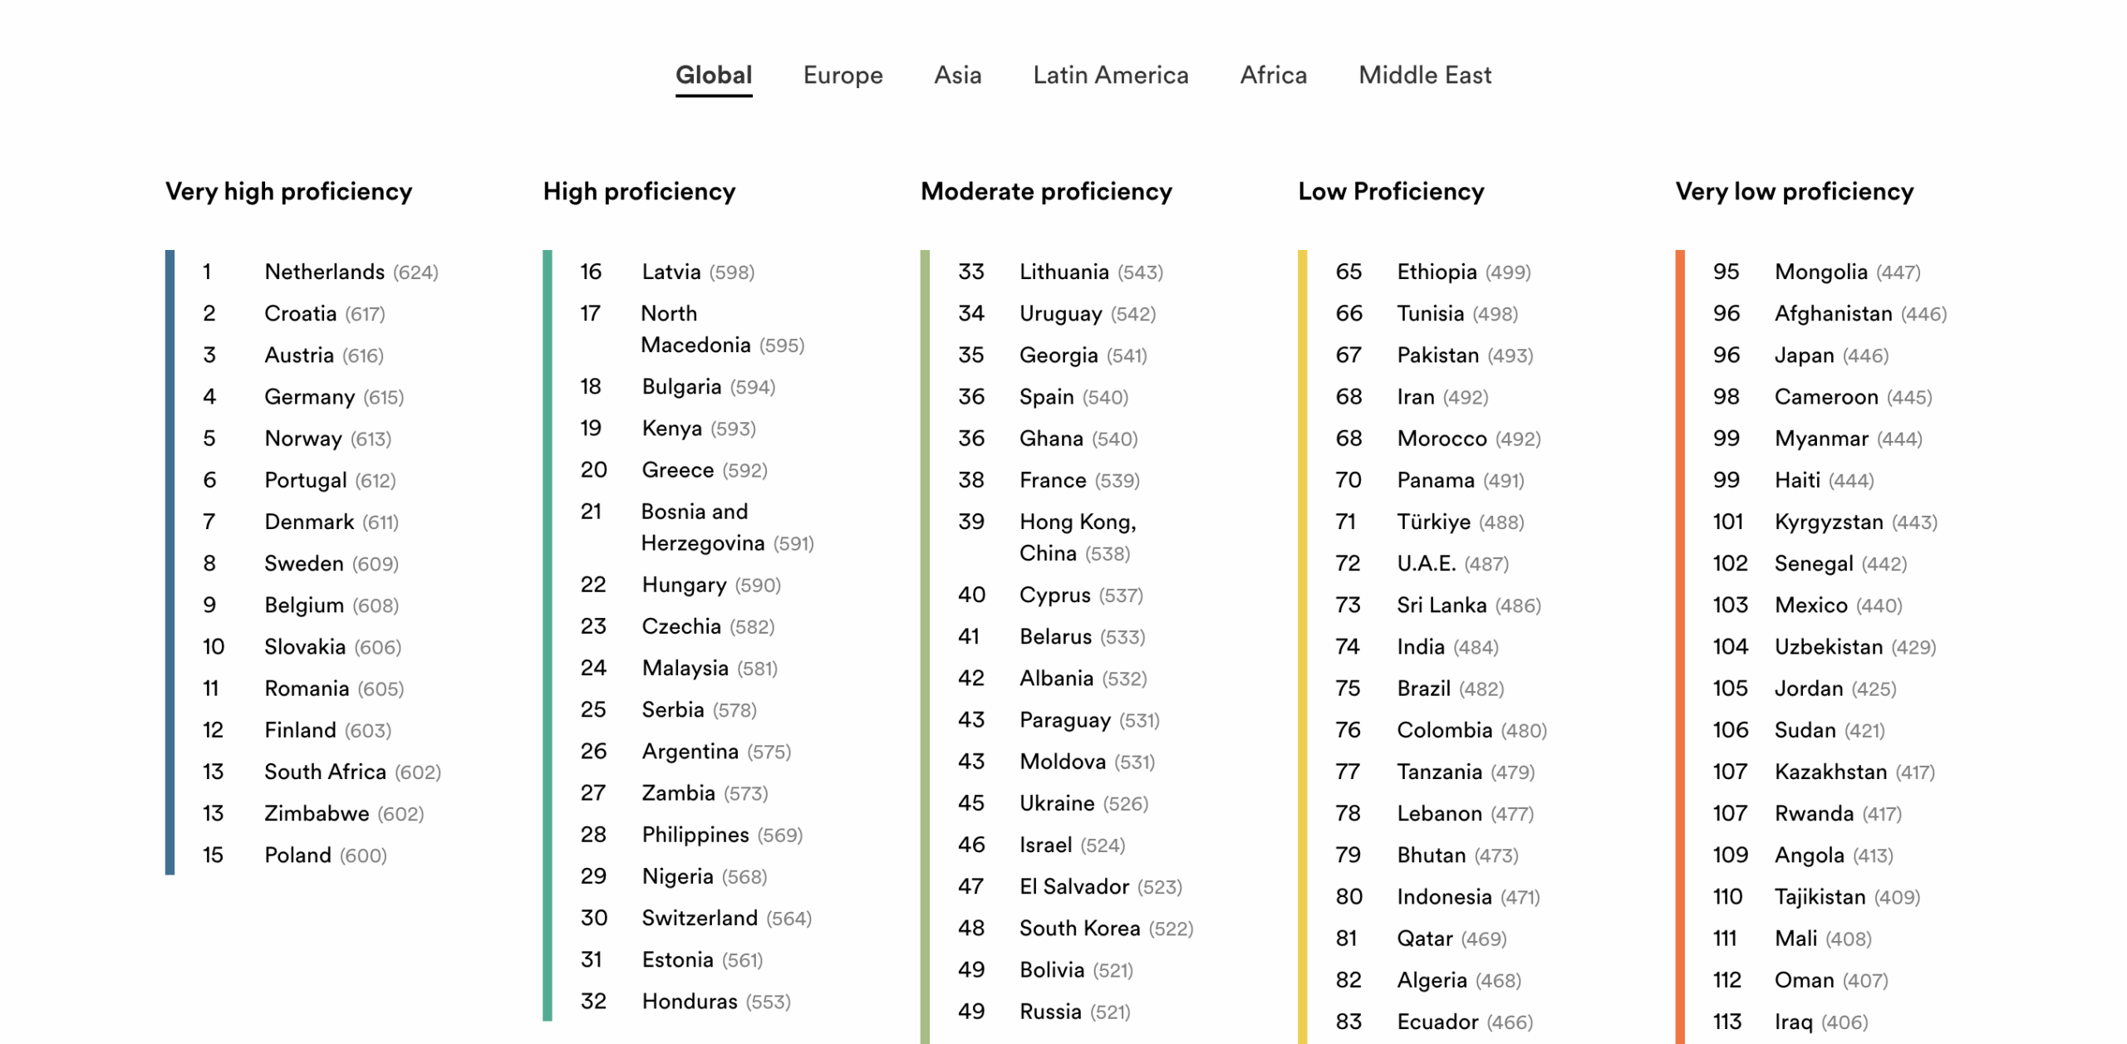2127x1044 pixels.
Task: Select Bosnia and Herzegovina entry
Action: pos(702,527)
